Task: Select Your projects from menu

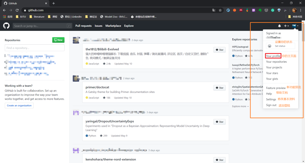Action: [274, 67]
